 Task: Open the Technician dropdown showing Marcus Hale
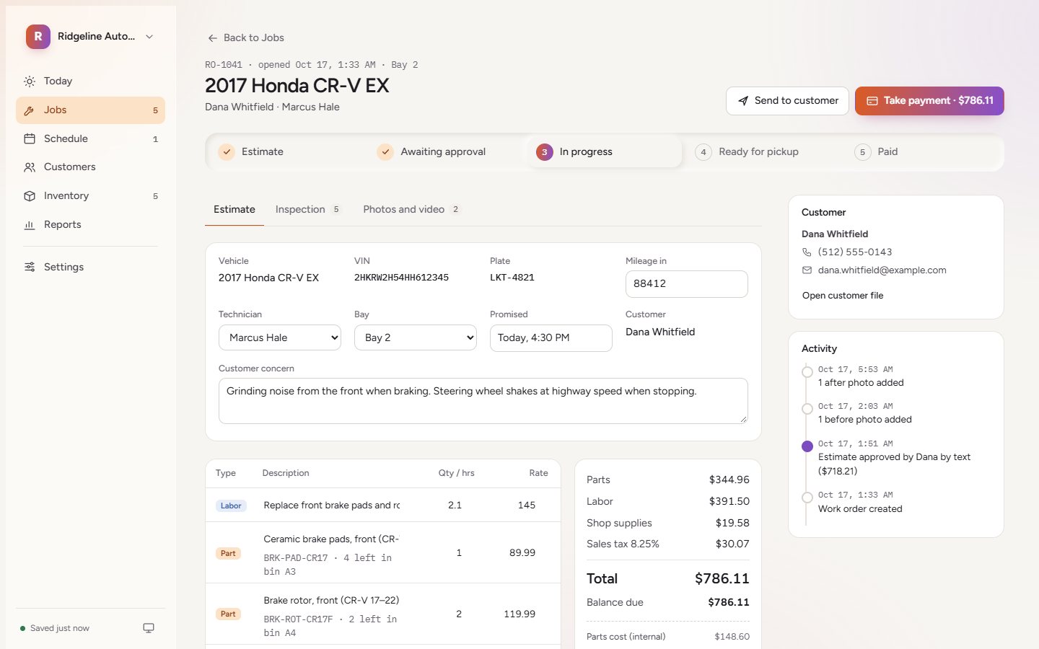(x=280, y=337)
